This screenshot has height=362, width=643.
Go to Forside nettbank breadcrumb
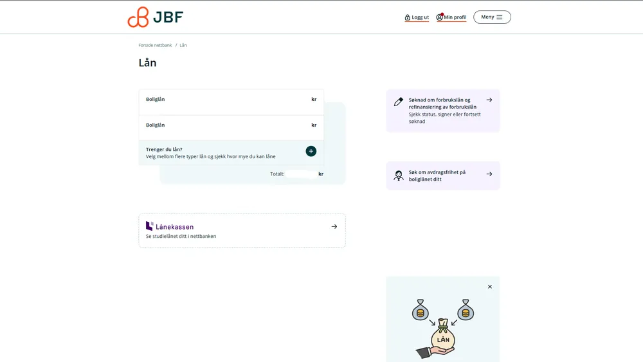click(x=155, y=45)
